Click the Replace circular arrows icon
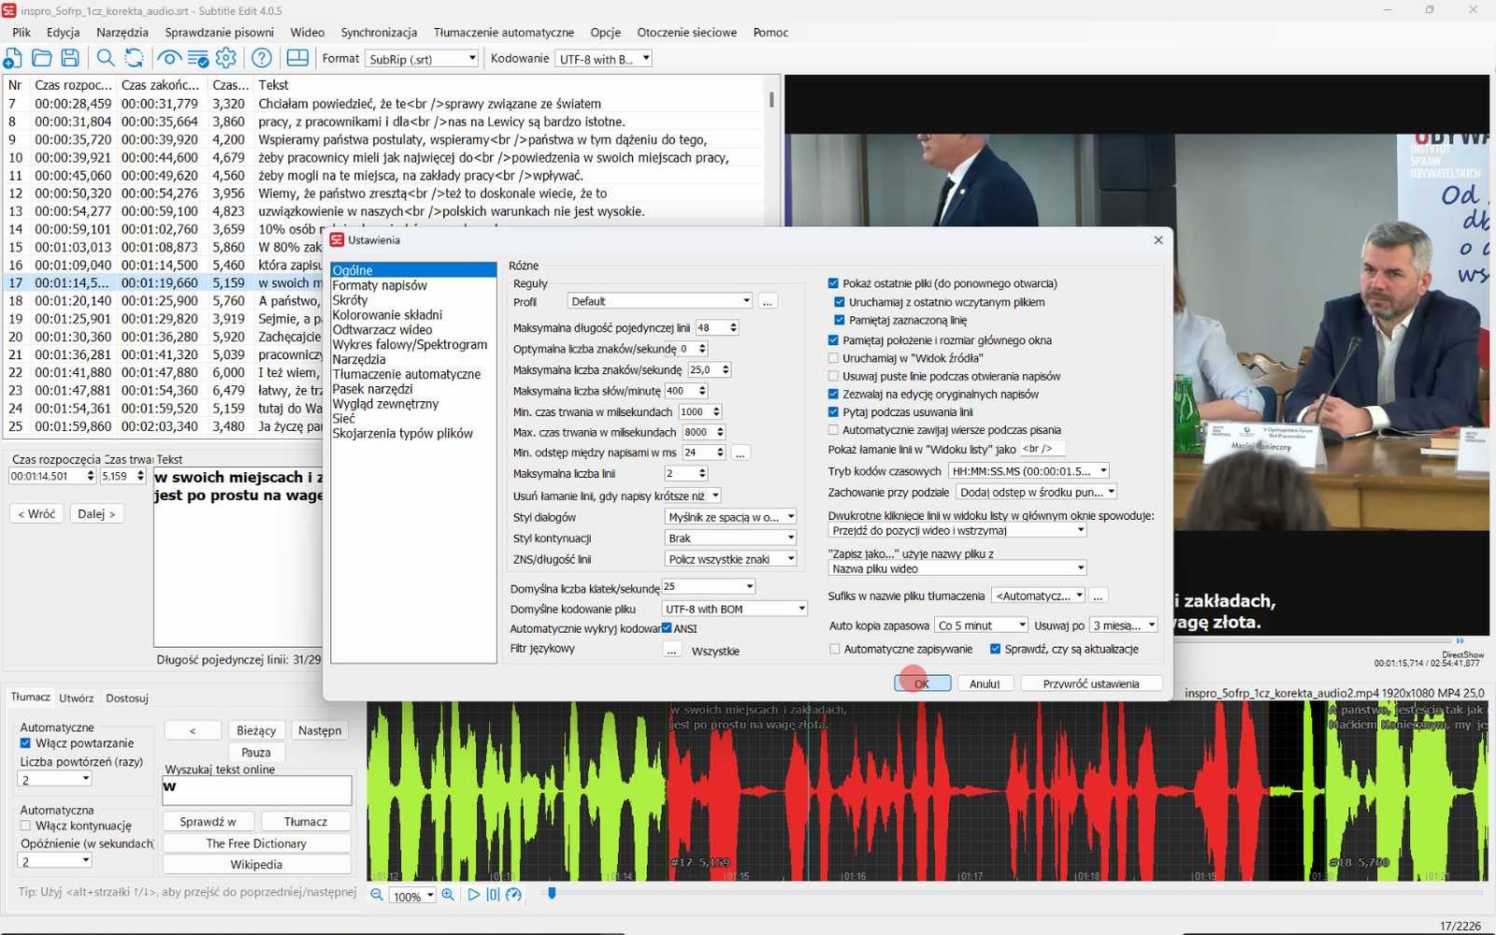The height and width of the screenshot is (935, 1496). pos(134,58)
